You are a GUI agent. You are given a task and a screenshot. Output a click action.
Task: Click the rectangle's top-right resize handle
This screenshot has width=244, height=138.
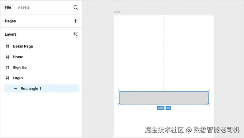209,91
